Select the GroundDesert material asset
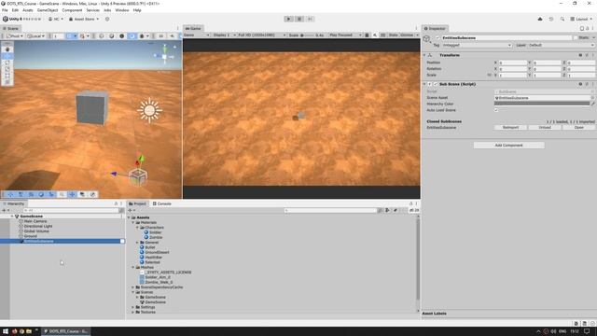 coord(157,252)
